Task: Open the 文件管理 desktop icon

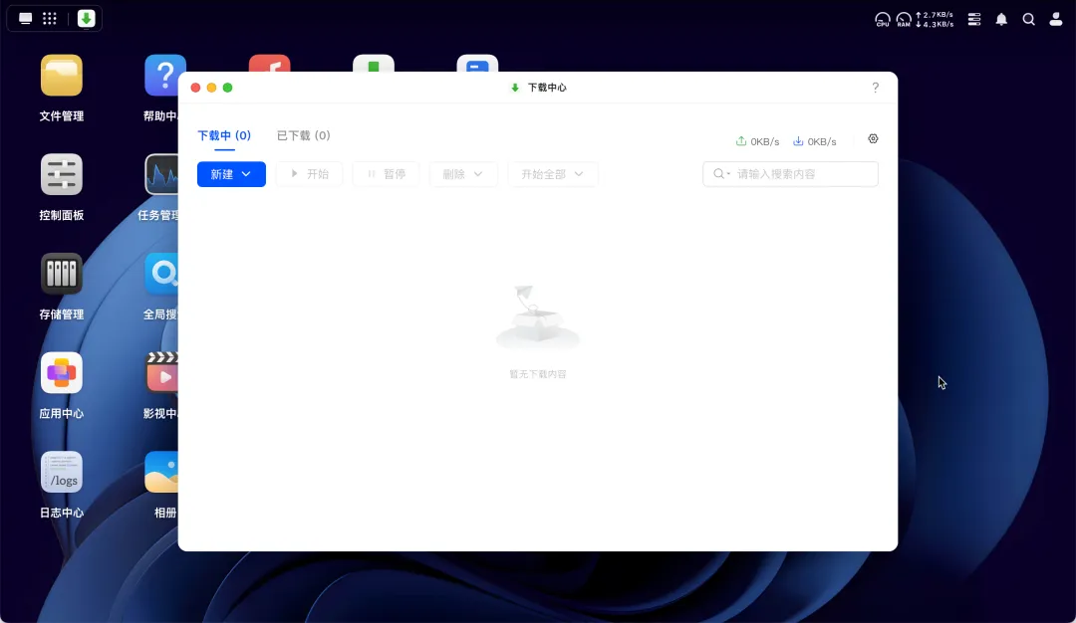Action: click(62, 76)
